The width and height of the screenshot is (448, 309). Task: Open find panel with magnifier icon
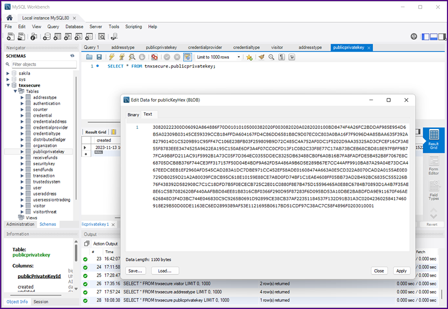tap(271, 57)
